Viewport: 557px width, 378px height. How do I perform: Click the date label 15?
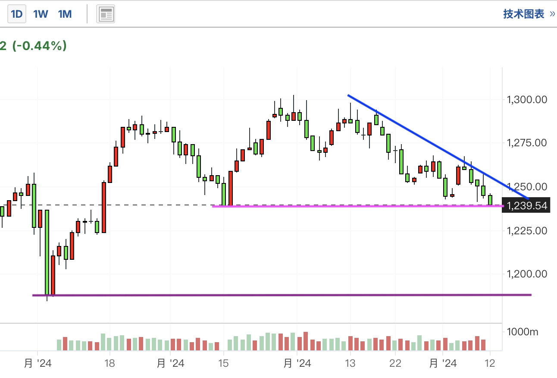223,363
